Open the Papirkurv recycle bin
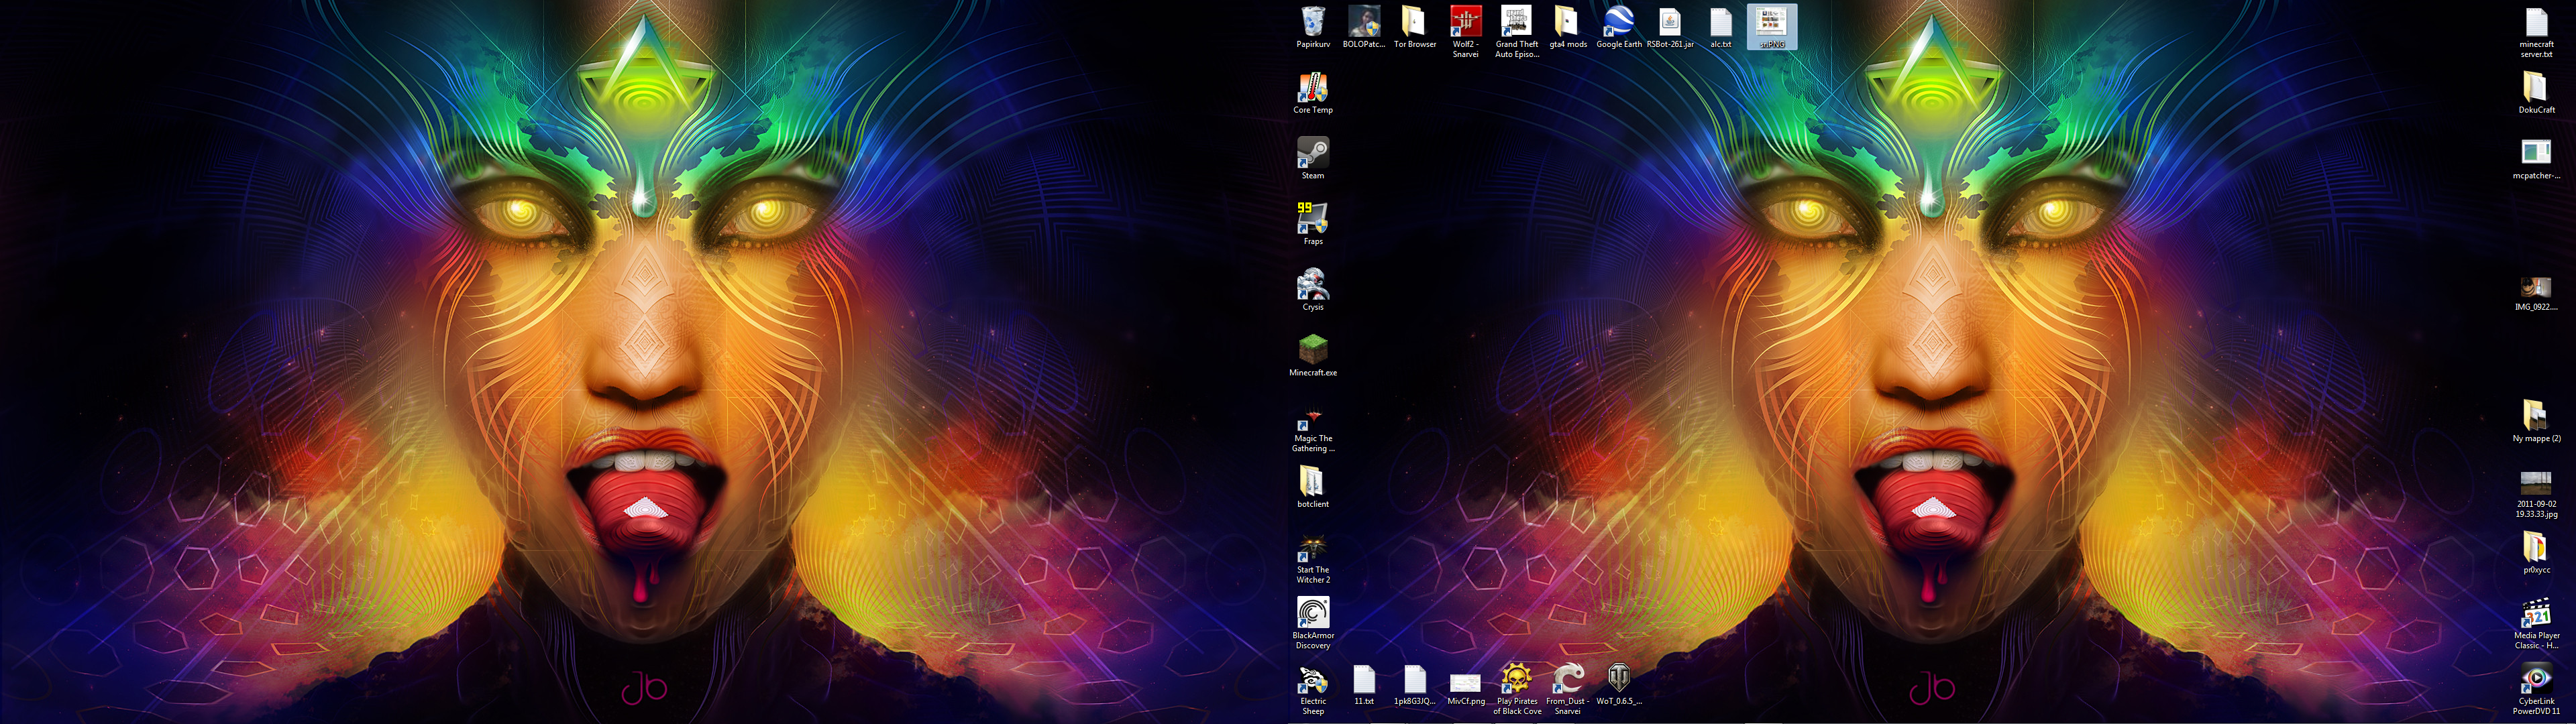Image resolution: width=2576 pixels, height=724 pixels. pos(1312,27)
